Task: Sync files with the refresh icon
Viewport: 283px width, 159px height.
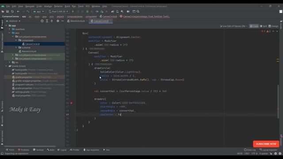Action: (x=12, y=11)
